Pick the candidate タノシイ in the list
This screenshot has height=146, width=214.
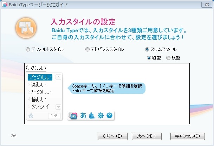[39, 106]
